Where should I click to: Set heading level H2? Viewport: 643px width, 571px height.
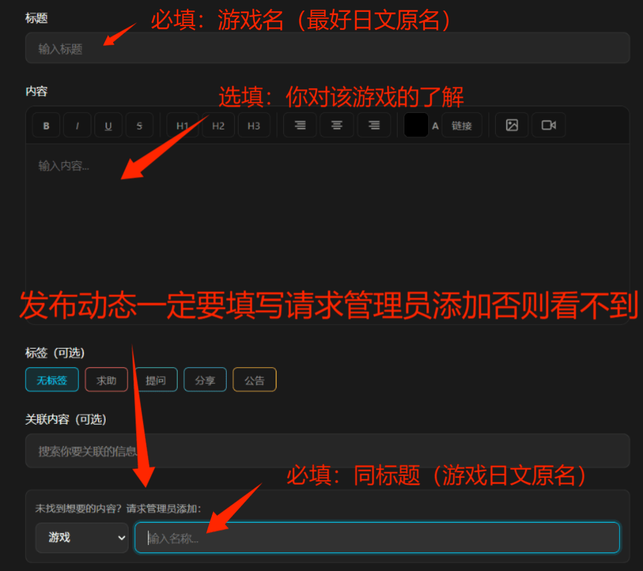click(x=218, y=125)
